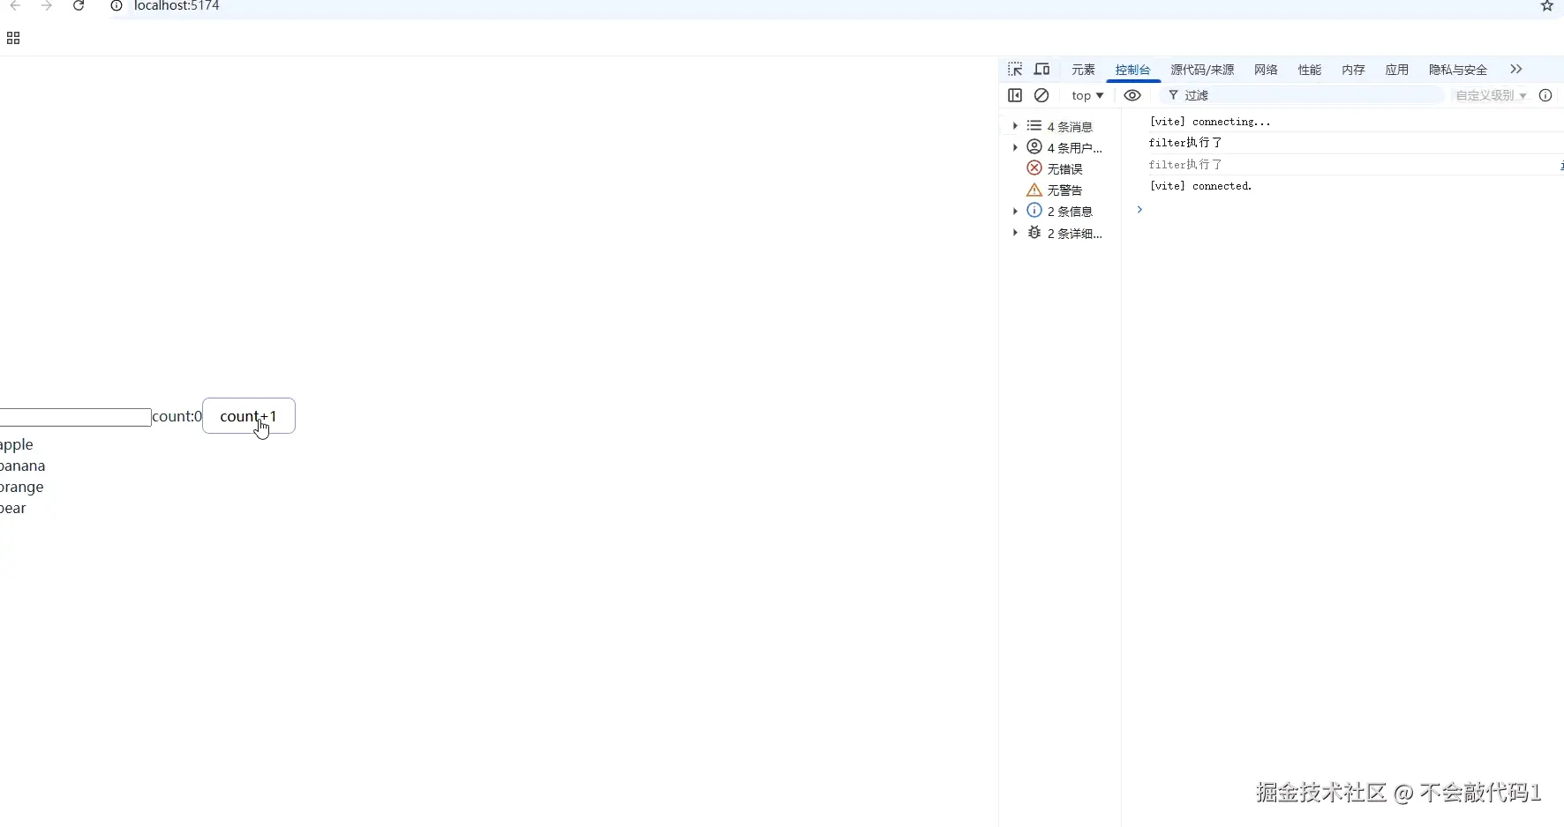This screenshot has width=1564, height=827.
Task: Focus the console filter 过滤 field
Action: click(x=1303, y=95)
